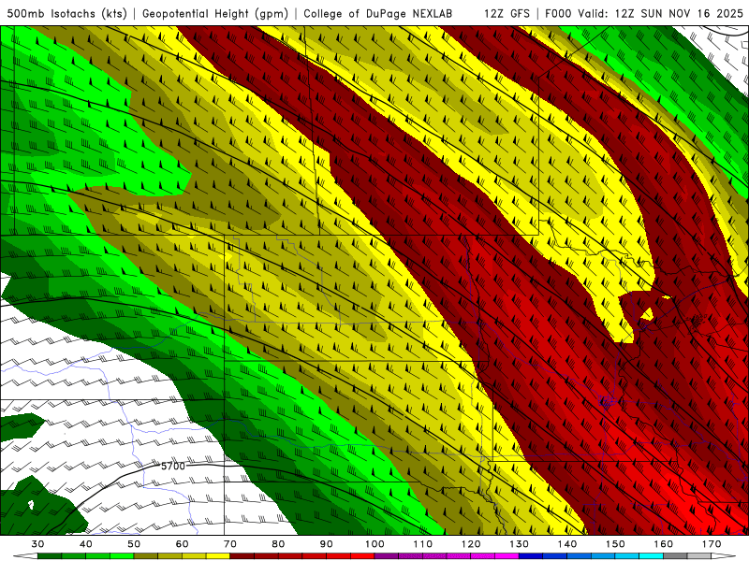Select the olive swatch starting at 50
749x561 pixels.
click(146, 556)
